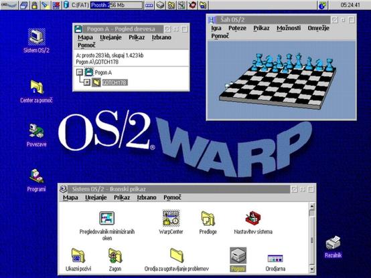This screenshot has width=371, height=278.
Task: Expand the GOTCH178 folder node
Action: point(87,82)
